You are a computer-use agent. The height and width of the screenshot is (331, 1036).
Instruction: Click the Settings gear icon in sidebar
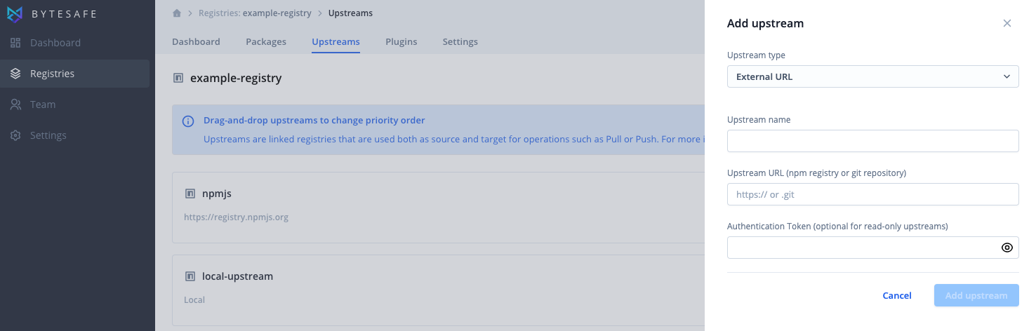[15, 135]
